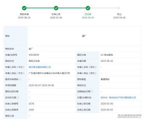Select the 专用权期限 value 2020-04-07-2030-04-06
This screenshot has width=143, height=119.
pyautogui.click(x=41, y=85)
